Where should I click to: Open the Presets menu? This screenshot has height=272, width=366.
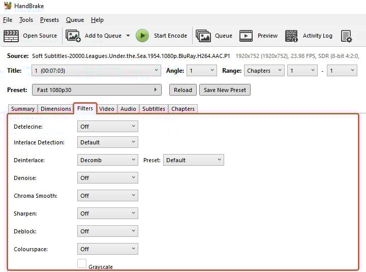[49, 20]
